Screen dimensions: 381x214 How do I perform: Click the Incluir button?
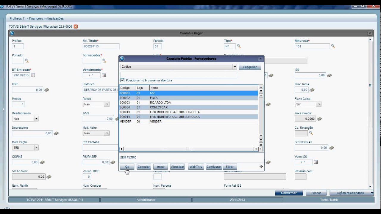point(160,167)
